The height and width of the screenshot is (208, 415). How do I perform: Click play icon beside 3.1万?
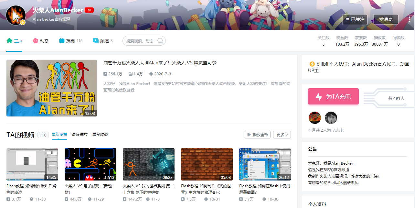(8, 199)
